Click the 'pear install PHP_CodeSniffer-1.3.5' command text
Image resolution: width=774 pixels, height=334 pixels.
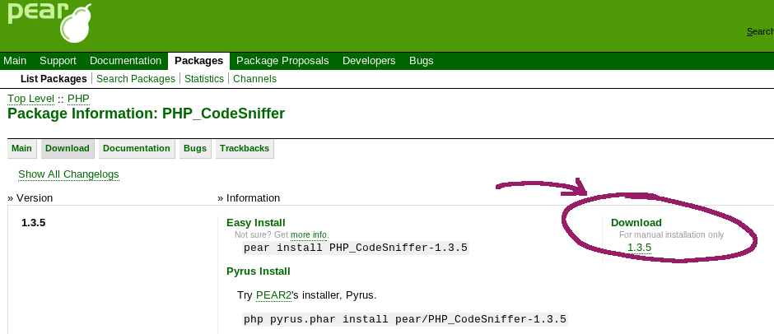click(x=356, y=248)
